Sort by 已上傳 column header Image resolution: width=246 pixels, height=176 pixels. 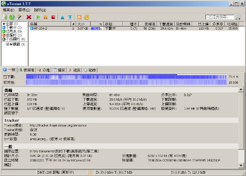[201, 24]
